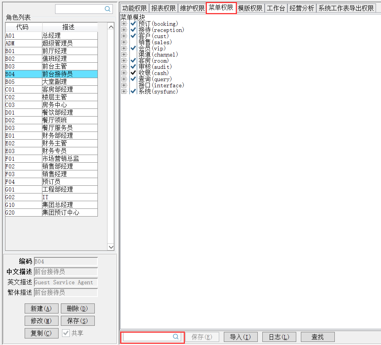Toggle 系统(sysfunc) checkbox
Image resolution: width=381 pixels, height=345 pixels.
[133, 91]
